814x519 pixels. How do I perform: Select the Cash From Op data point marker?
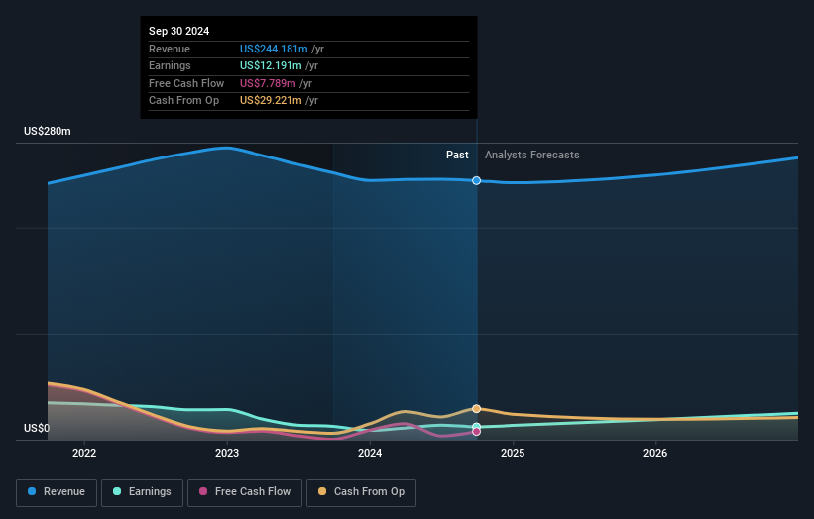coord(477,409)
